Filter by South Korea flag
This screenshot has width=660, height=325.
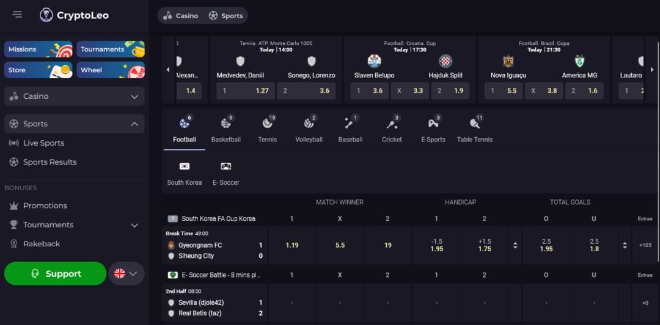click(185, 166)
